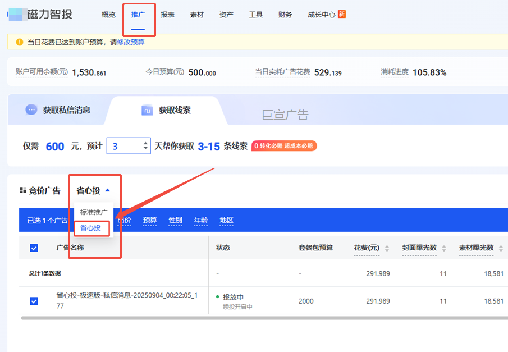Open the 地区 filter dropdown
The image size is (508, 352).
pos(226,220)
